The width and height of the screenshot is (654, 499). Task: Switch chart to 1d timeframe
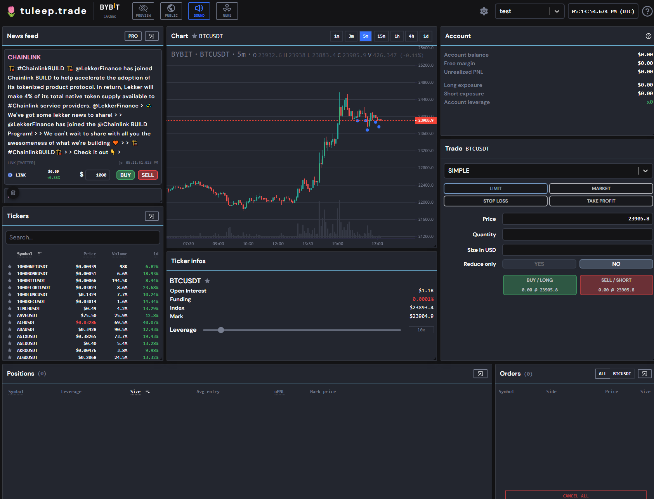click(x=426, y=36)
